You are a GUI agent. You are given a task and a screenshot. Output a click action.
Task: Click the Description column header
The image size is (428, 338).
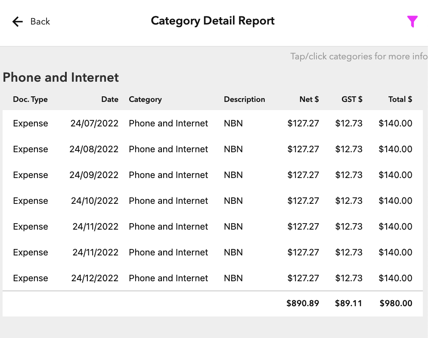pos(244,99)
